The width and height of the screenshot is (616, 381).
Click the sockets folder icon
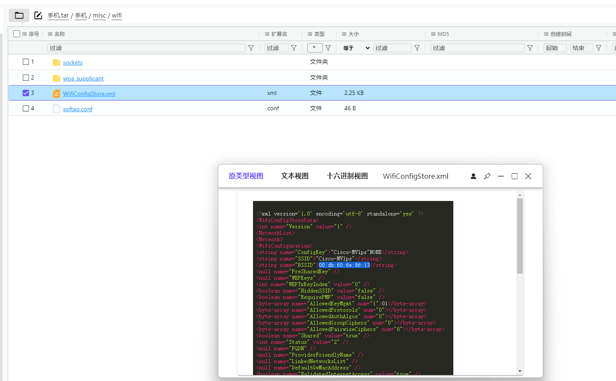click(57, 62)
